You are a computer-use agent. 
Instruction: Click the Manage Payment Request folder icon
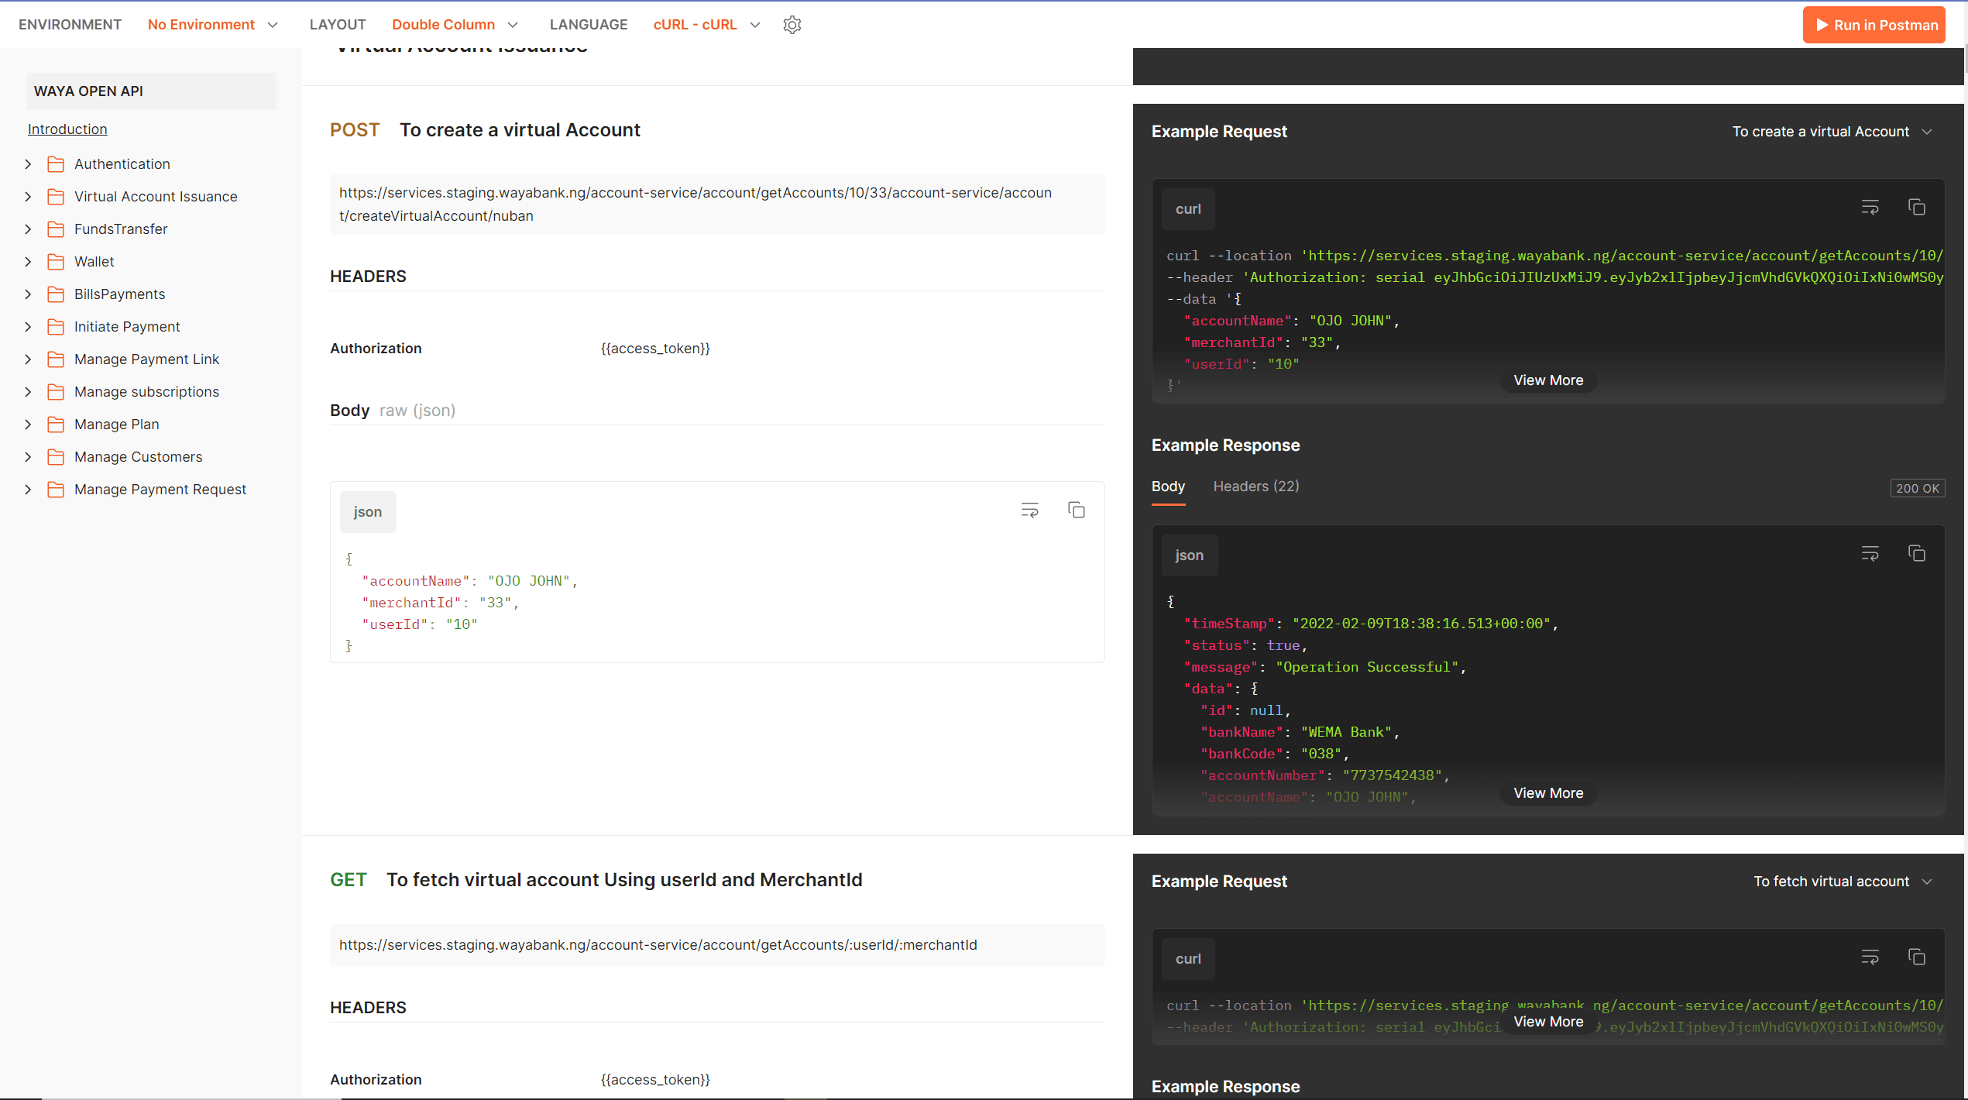(x=56, y=490)
